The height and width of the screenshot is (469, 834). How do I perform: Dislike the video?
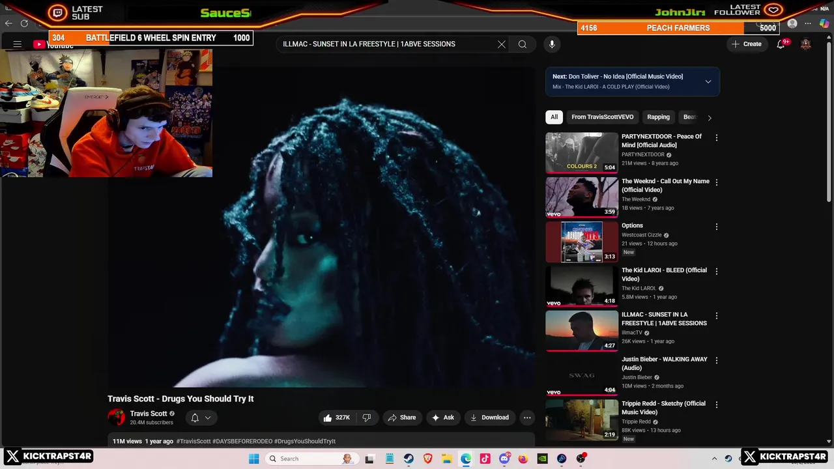click(x=367, y=418)
